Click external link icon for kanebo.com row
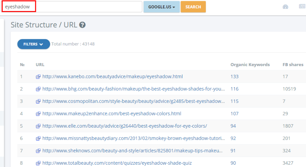 tap(38, 77)
